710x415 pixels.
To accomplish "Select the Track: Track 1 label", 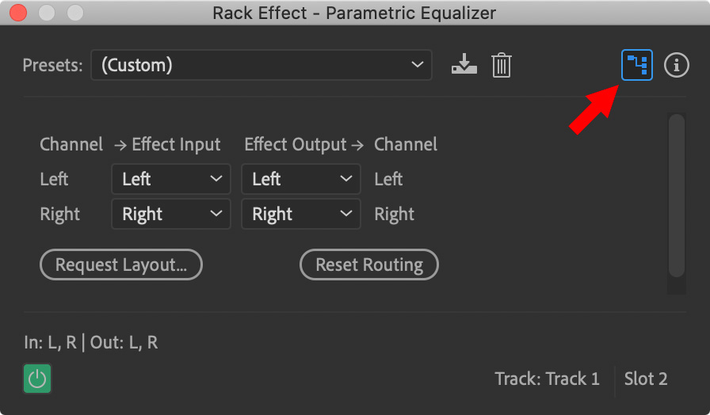I will tap(547, 379).
